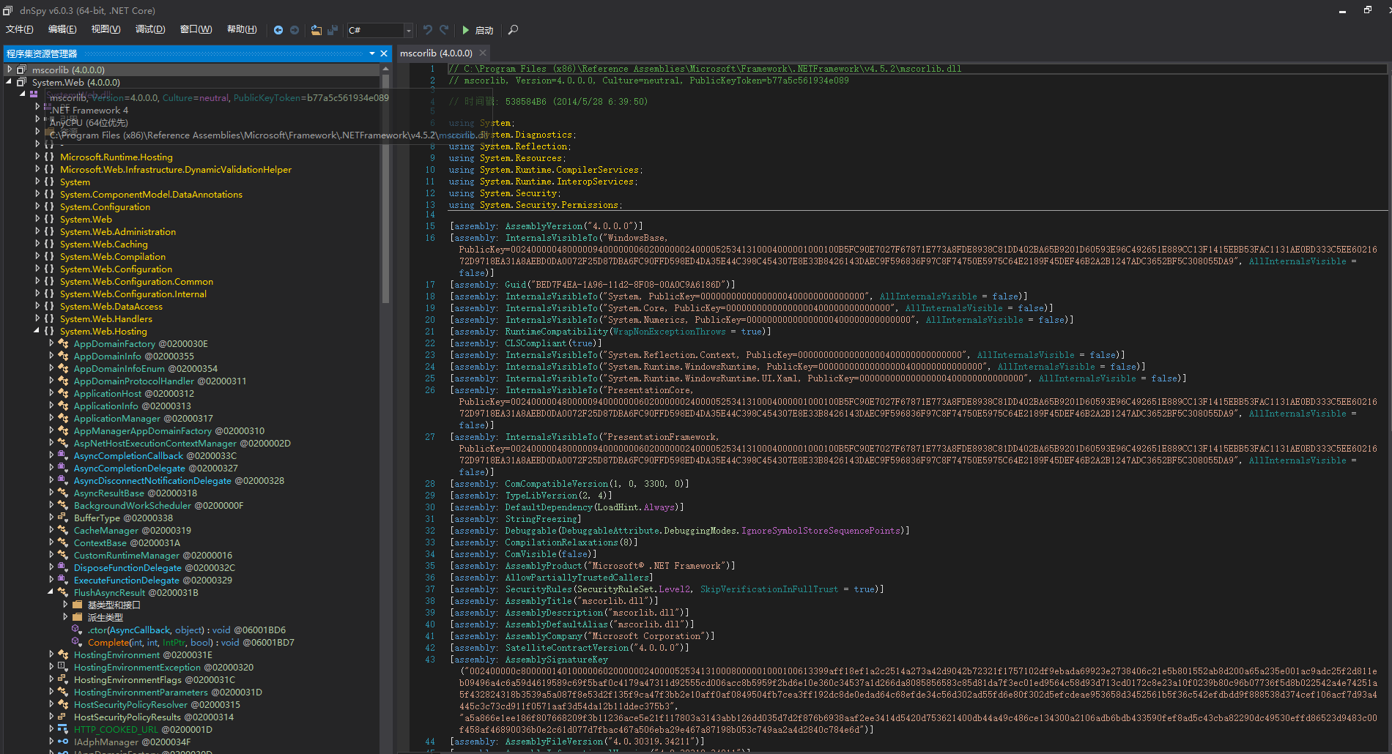This screenshot has width=1392, height=754.
Task: Click the tree panel scrollbar up arrow
Action: coord(385,69)
